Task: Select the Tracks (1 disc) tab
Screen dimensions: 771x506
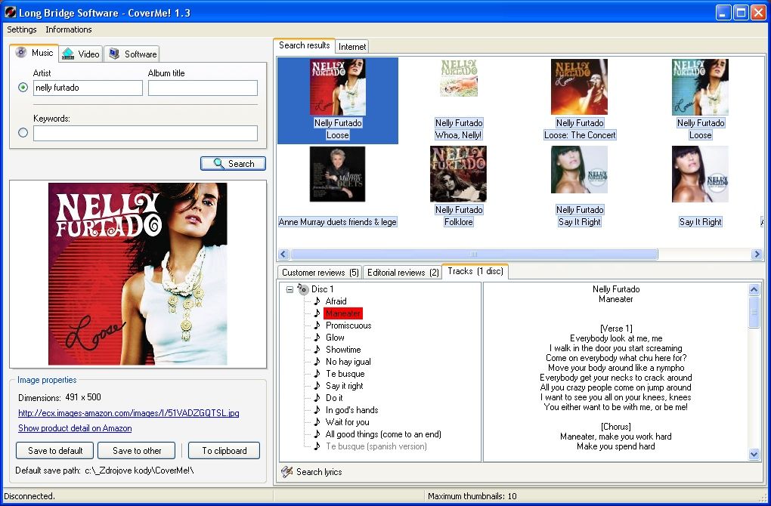Action: pyautogui.click(x=475, y=271)
